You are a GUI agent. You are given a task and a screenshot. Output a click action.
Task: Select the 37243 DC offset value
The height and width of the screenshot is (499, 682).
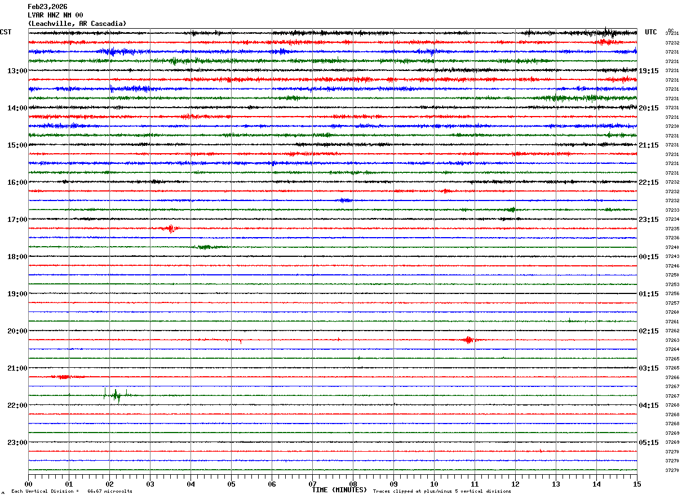pyautogui.click(x=672, y=257)
